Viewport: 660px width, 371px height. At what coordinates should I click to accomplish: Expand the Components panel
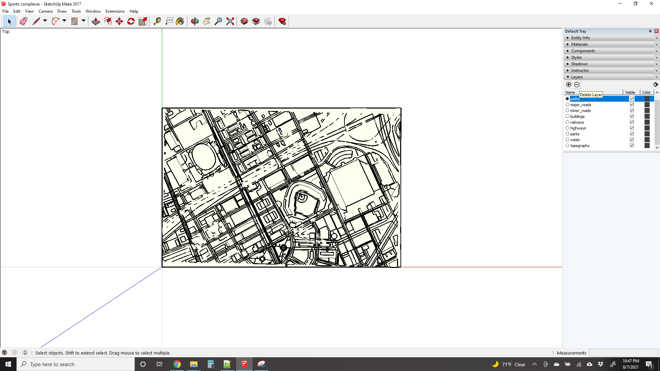[x=609, y=51]
